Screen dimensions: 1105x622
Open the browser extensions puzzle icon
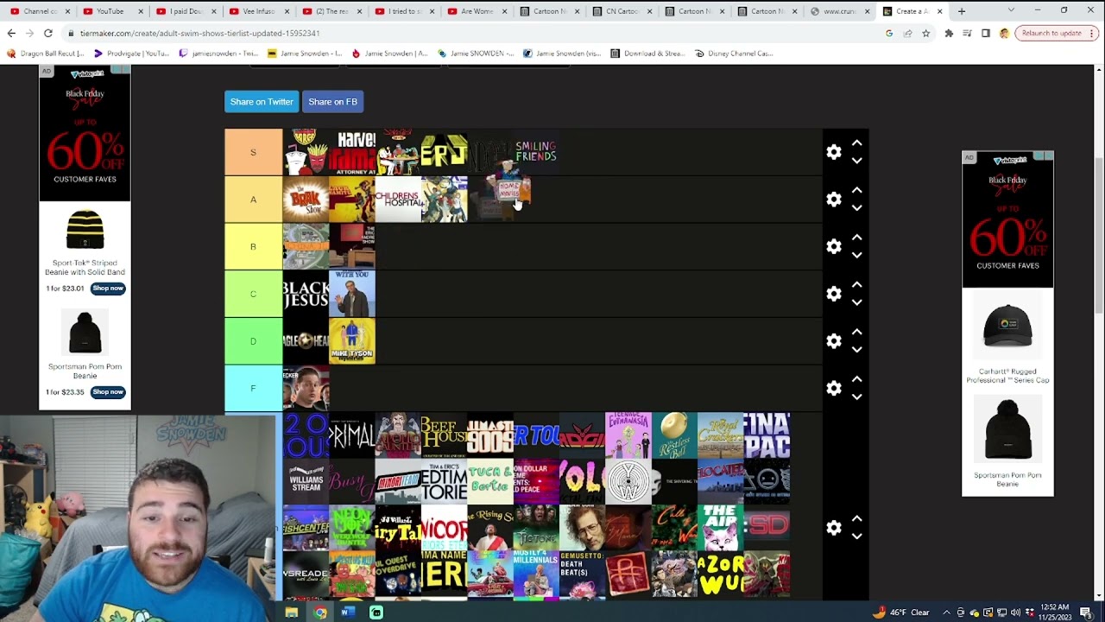coord(949,33)
